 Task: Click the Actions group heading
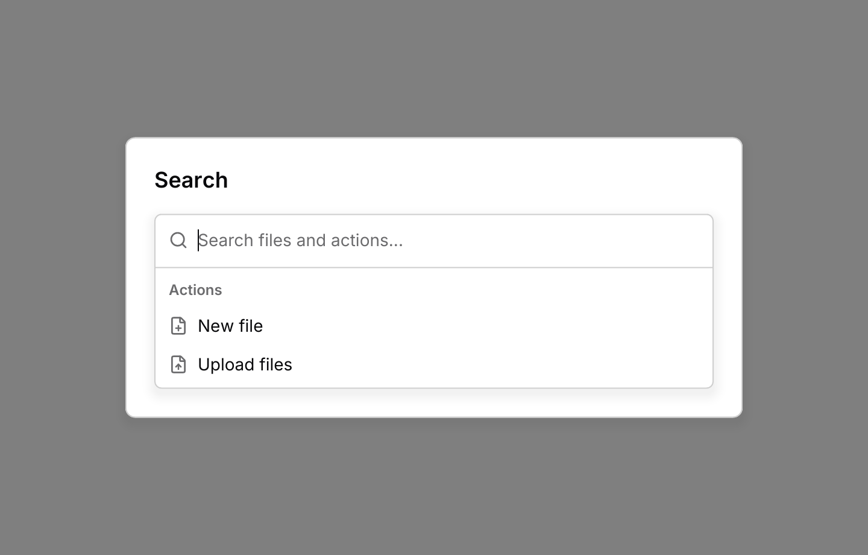(x=195, y=290)
